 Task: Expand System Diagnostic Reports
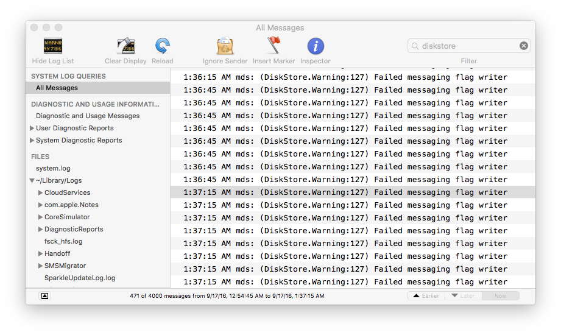pyautogui.click(x=32, y=140)
